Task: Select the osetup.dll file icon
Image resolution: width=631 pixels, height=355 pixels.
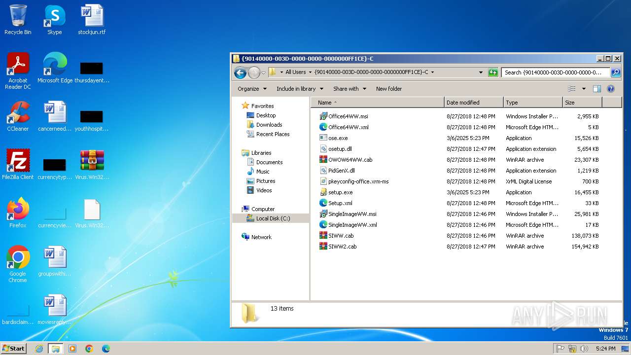Action: pyautogui.click(x=323, y=149)
